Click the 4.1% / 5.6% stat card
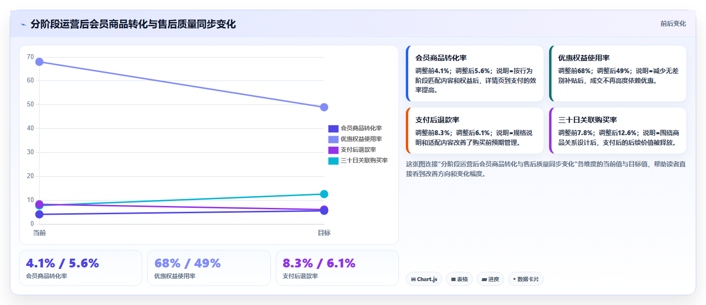This screenshot has width=706, height=305. 81,268
